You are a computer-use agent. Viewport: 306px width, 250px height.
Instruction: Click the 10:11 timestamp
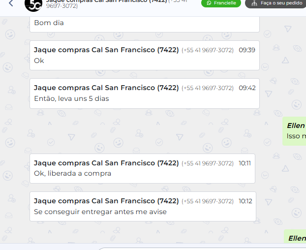point(245,163)
